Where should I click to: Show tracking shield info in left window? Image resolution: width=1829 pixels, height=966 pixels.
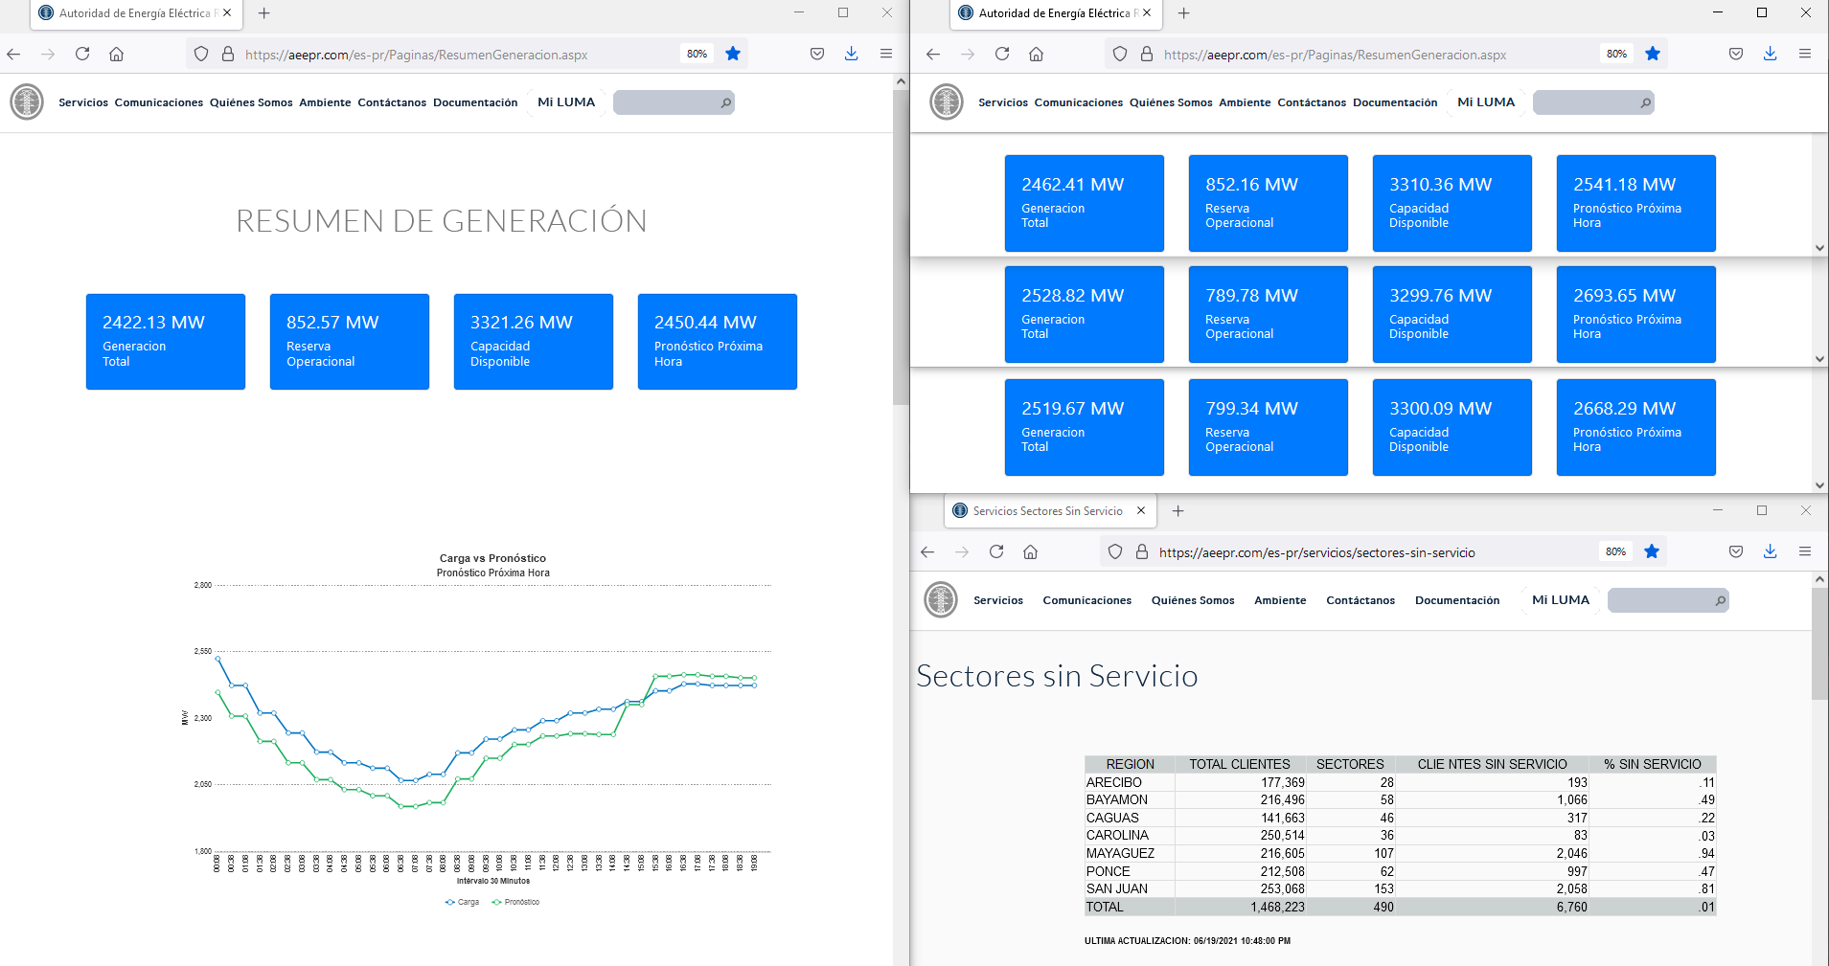pyautogui.click(x=201, y=54)
